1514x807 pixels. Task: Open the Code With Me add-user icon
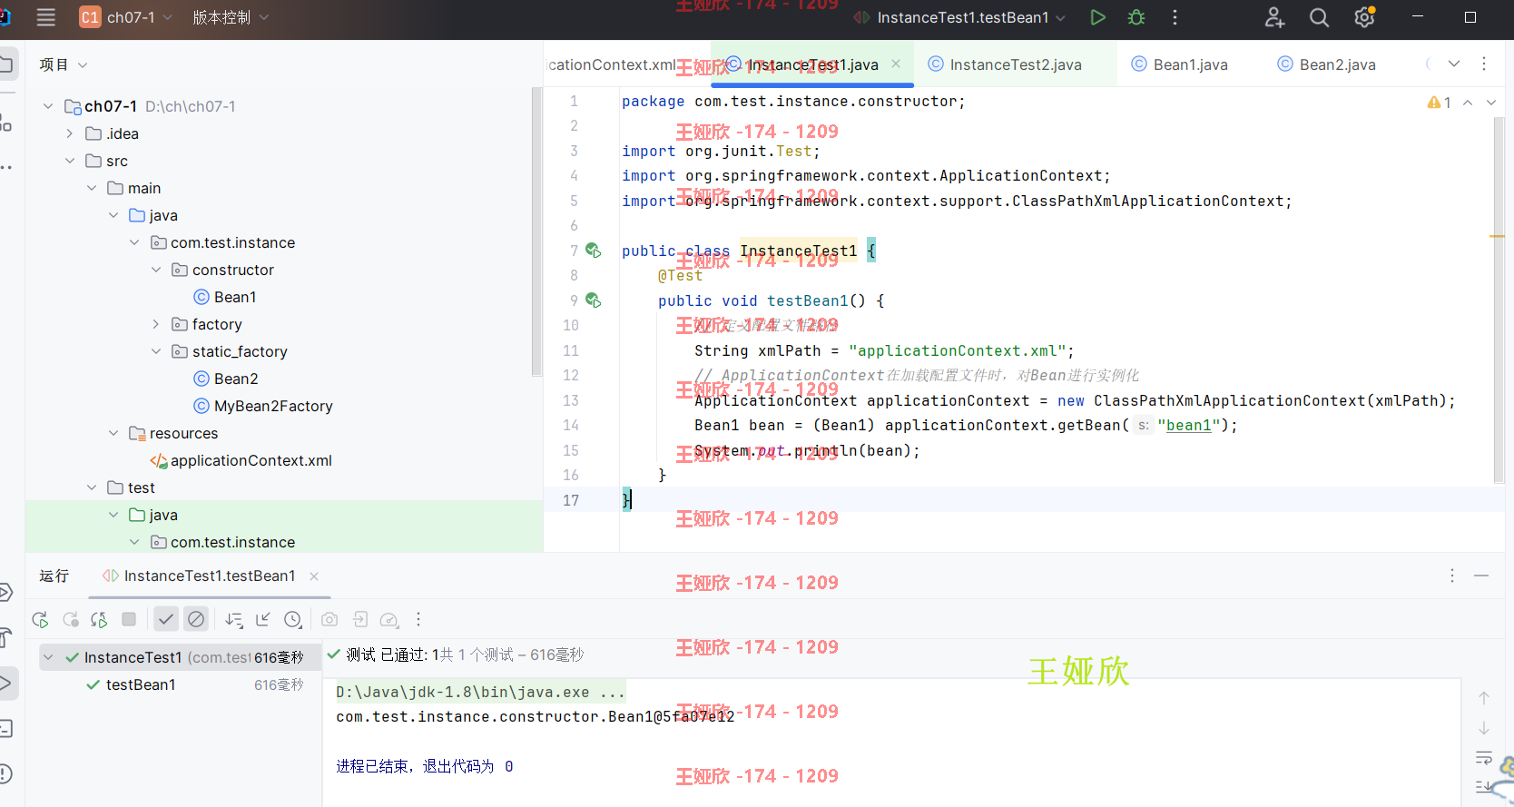click(x=1274, y=17)
